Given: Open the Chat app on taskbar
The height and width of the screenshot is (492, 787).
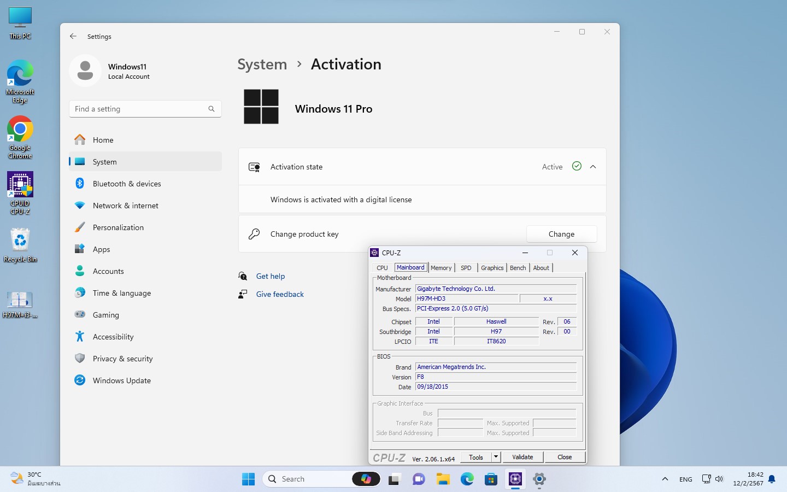Looking at the screenshot, I should point(419,479).
